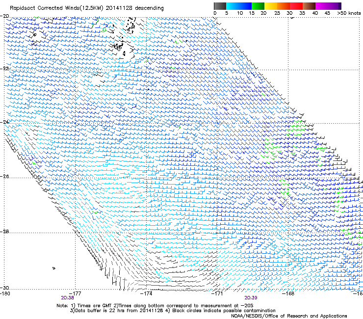Click the '-168' longitude axis label
Viewport: 363px width, 319px height.
click(288, 293)
